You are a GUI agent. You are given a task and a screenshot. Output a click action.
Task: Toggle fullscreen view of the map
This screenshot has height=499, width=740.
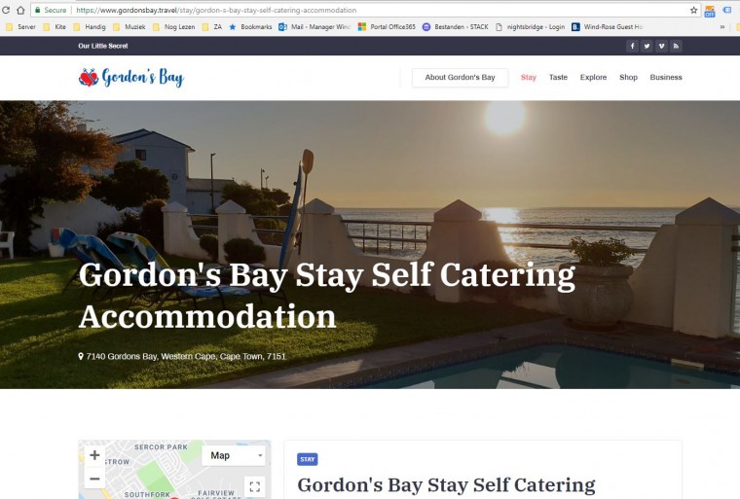tap(254, 486)
